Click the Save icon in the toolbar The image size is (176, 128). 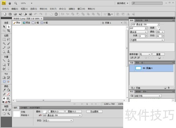(x=10, y=14)
